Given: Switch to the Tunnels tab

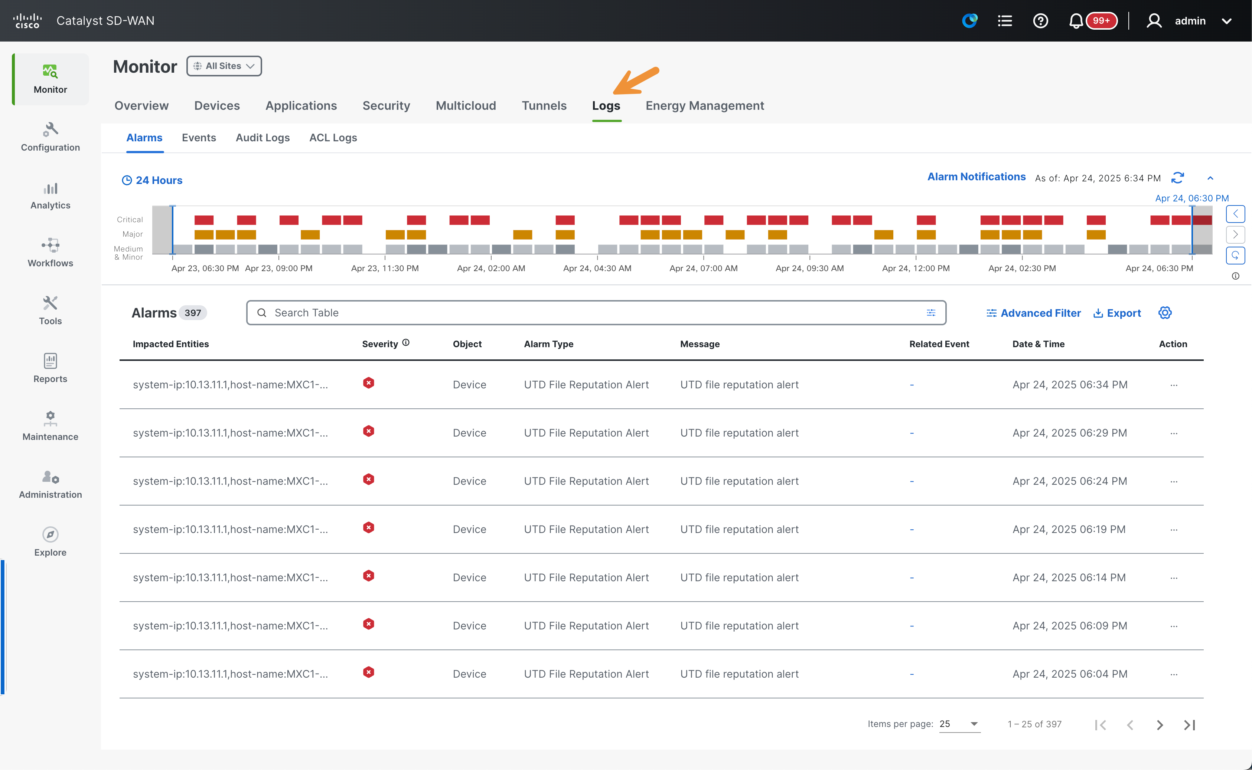Looking at the screenshot, I should (544, 105).
